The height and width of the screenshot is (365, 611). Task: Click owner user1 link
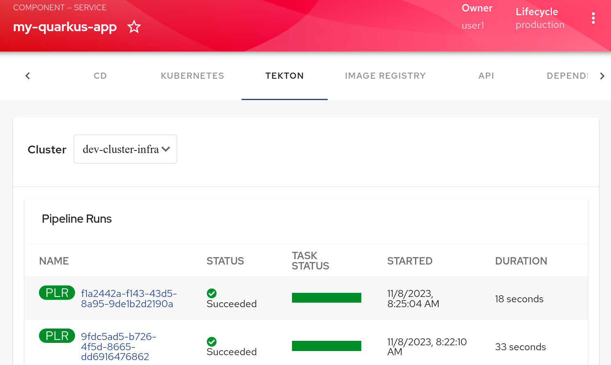pyautogui.click(x=473, y=25)
